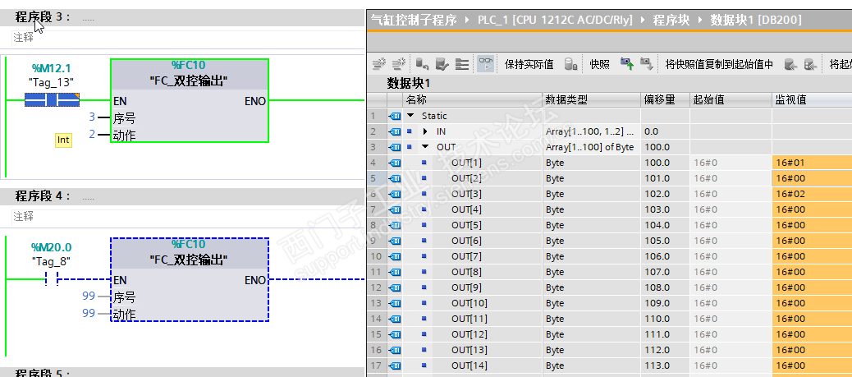852x377 pixels.
Task: Click offset 100.0 in the OUT array row
Action: (666, 147)
